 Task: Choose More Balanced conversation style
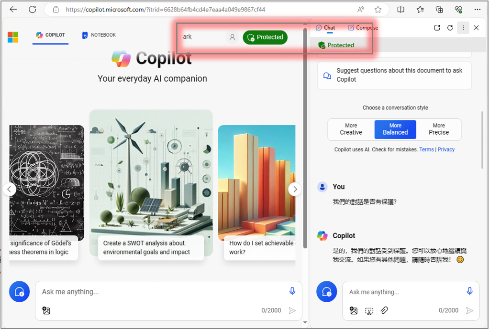click(395, 129)
